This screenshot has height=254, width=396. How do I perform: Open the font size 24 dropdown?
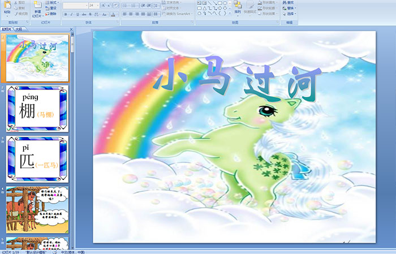pyautogui.click(x=98, y=5)
